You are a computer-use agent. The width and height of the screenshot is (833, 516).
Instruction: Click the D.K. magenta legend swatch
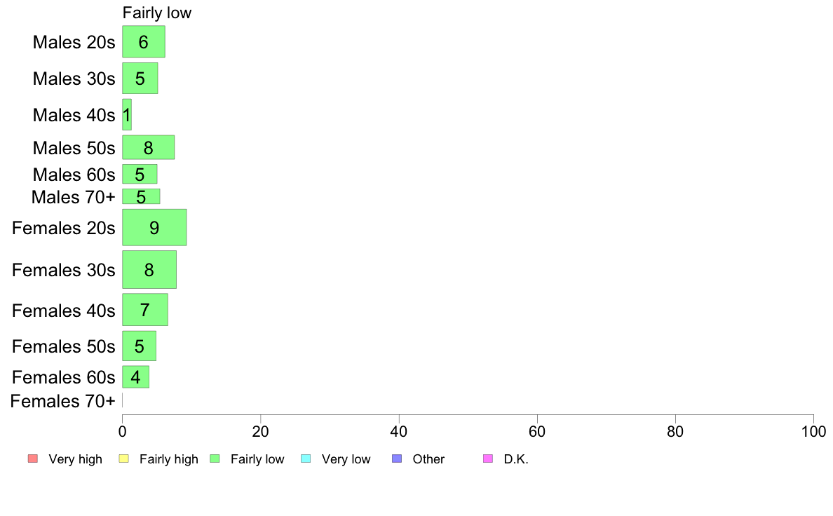(x=488, y=459)
